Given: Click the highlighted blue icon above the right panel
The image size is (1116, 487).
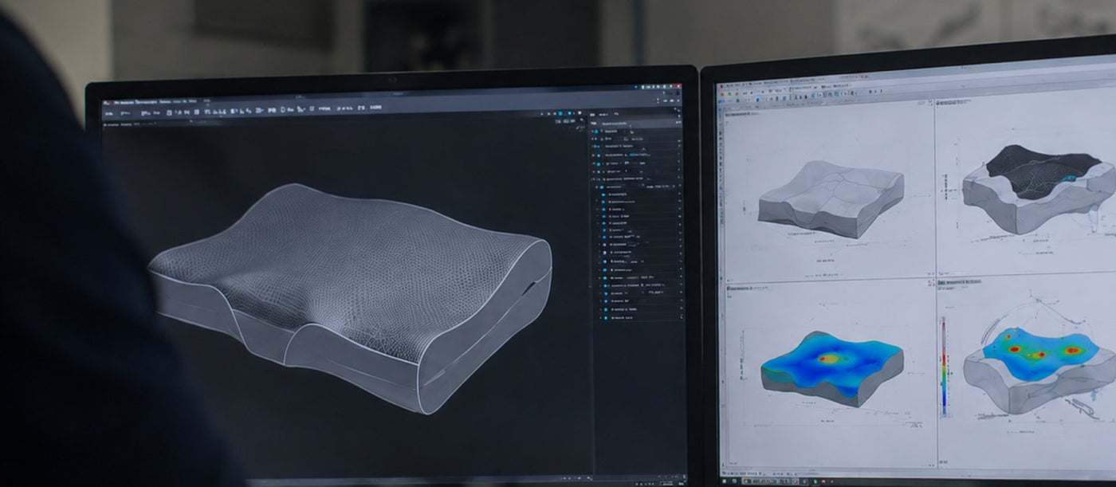Looking at the screenshot, I should click(x=560, y=113).
